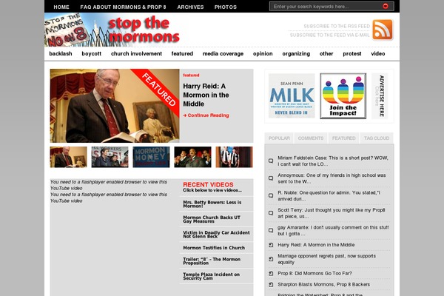
Task: Play Victim in Deadly Car Accident video
Action: point(216,235)
